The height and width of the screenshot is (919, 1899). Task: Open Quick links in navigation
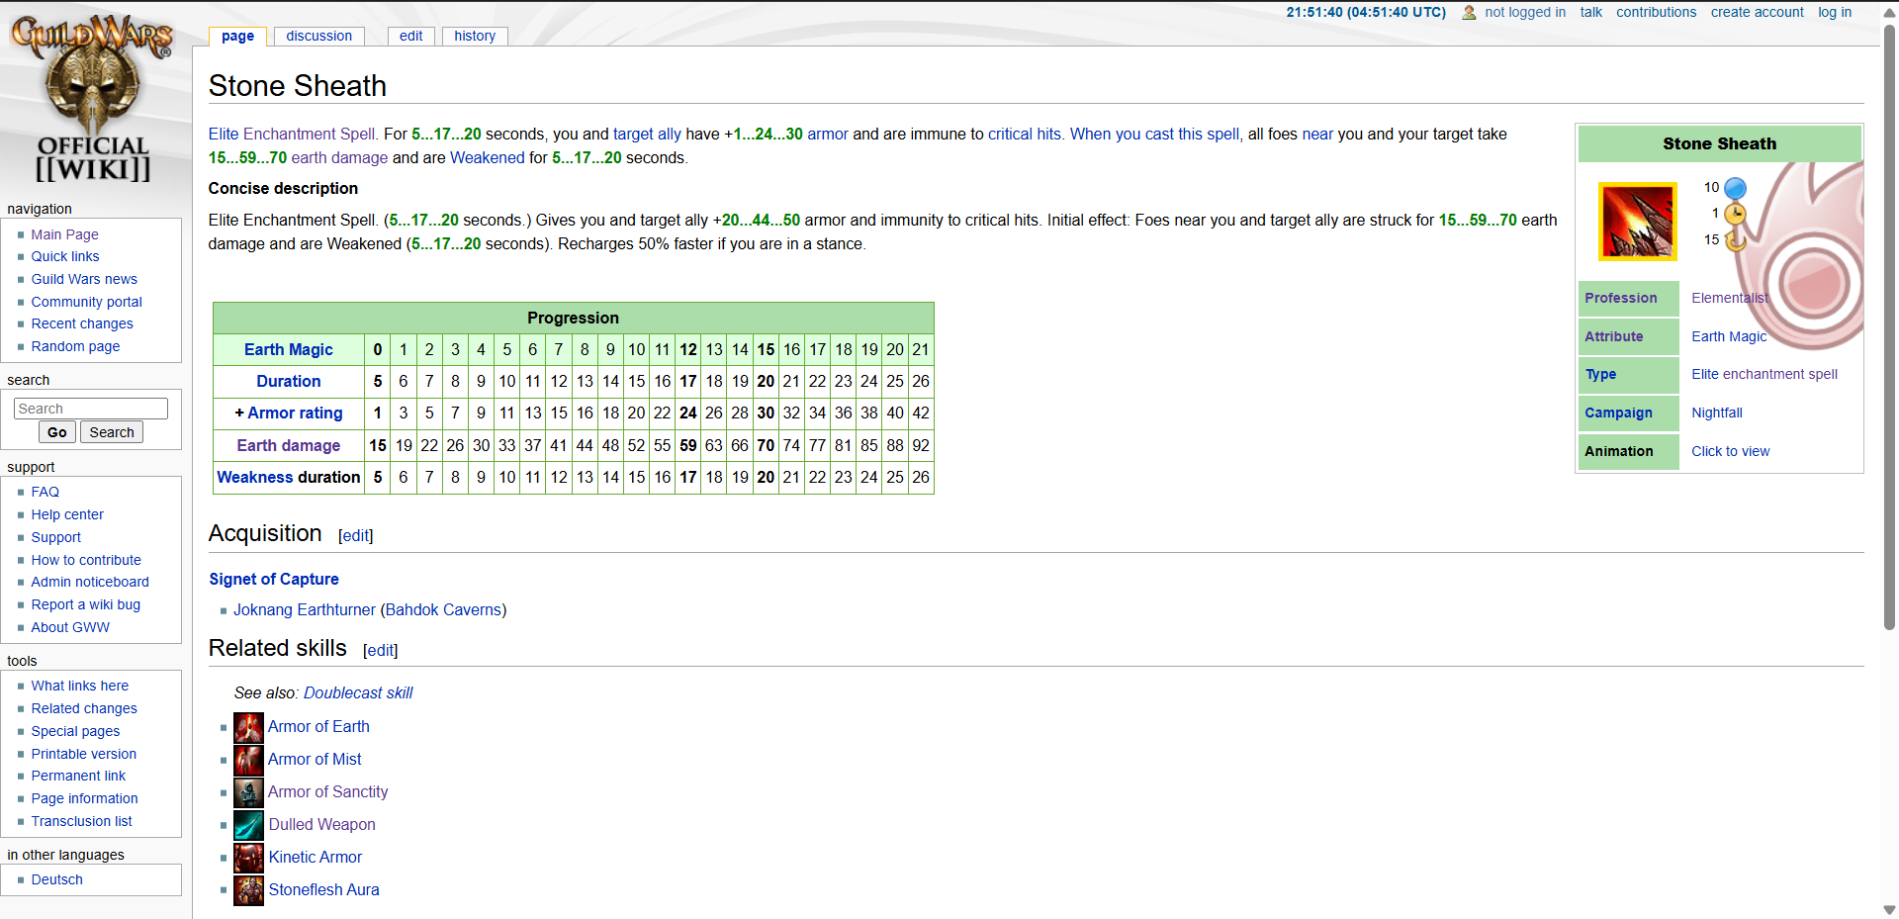point(64,256)
